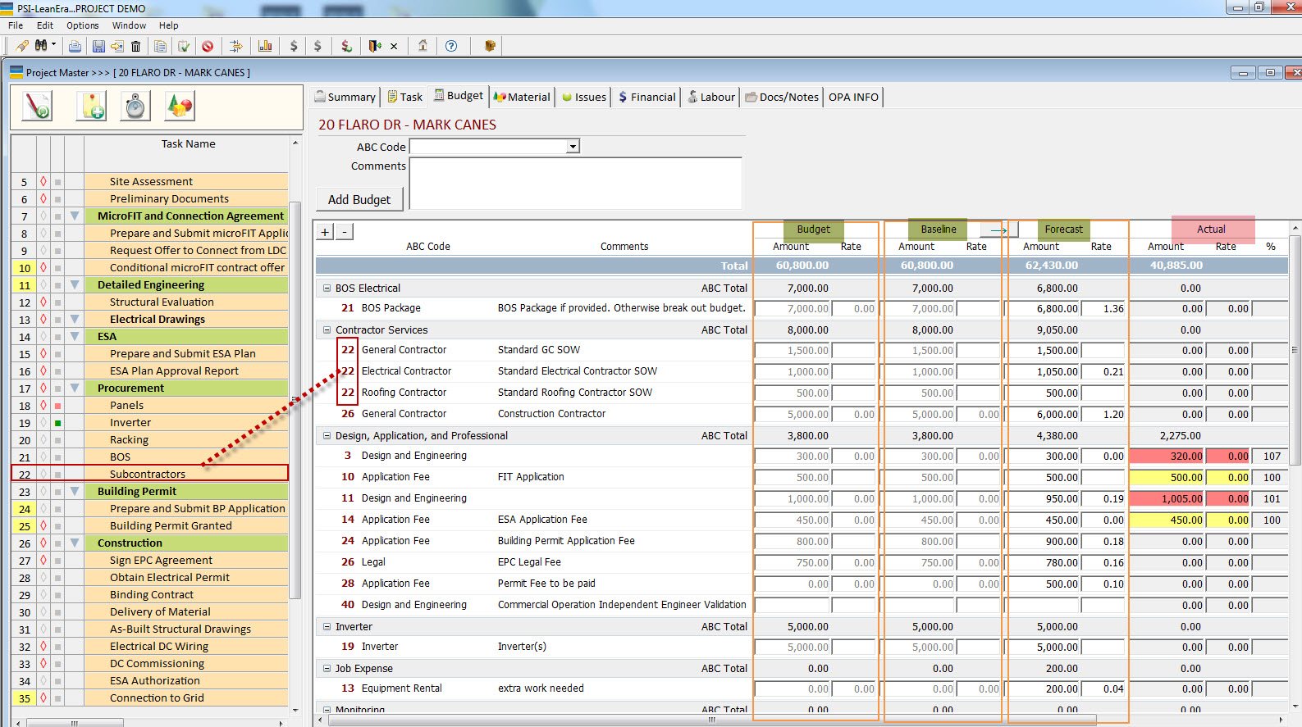Click the Project Master window icon
This screenshot has width=1302, height=727.
tap(16, 72)
